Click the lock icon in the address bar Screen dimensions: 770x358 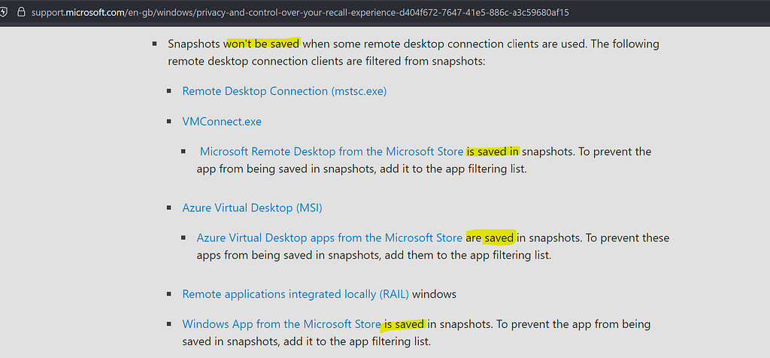pos(20,12)
